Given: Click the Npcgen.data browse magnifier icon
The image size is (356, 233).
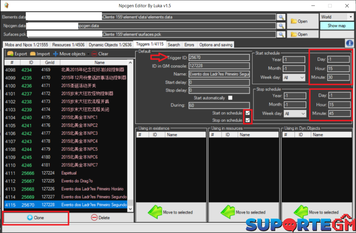Looking at the screenshot, I should (281, 26).
